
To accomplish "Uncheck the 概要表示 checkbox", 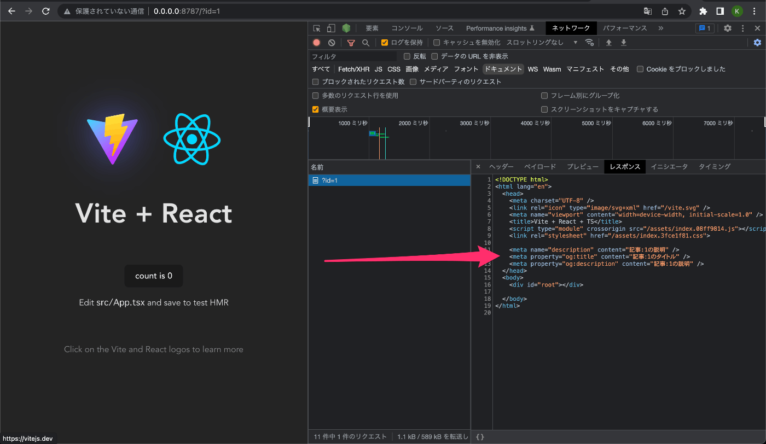I will tap(315, 109).
